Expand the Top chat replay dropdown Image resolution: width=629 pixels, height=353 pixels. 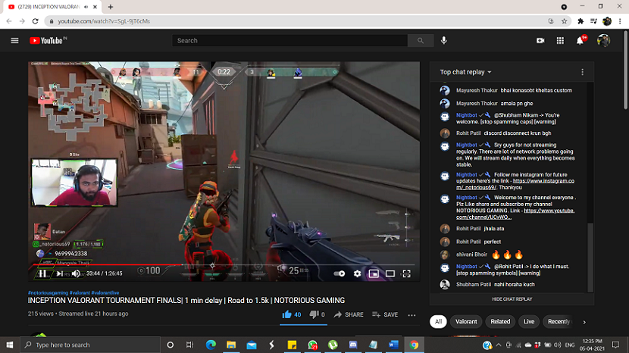(x=465, y=72)
